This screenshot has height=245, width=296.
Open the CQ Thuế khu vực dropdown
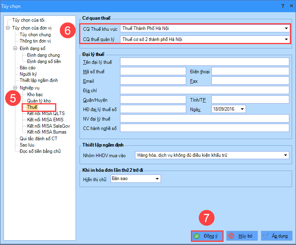pyautogui.click(x=286, y=29)
